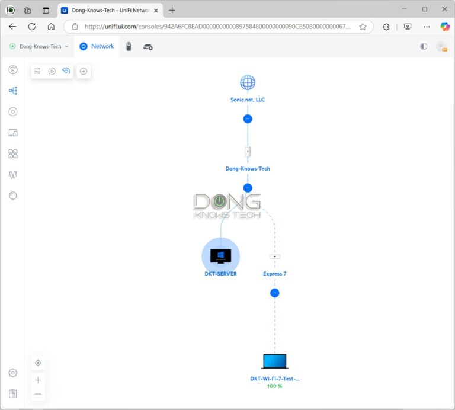Collapse the Express 7 branch
Viewport: 455px width, 410px height.
pyautogui.click(x=275, y=293)
